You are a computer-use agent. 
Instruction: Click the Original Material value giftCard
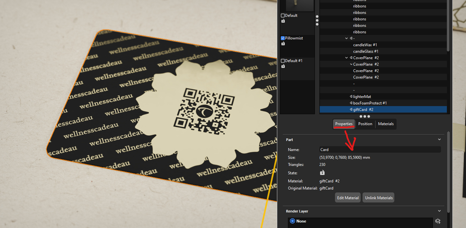click(326, 188)
